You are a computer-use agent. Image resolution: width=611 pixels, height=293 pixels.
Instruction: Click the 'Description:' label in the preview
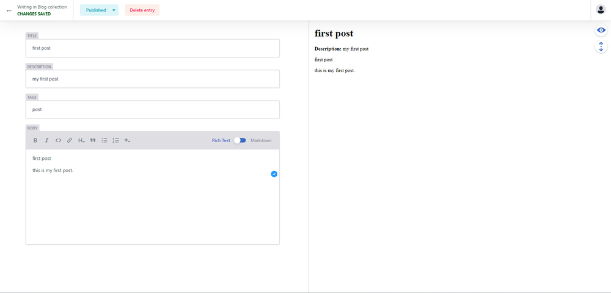(327, 49)
